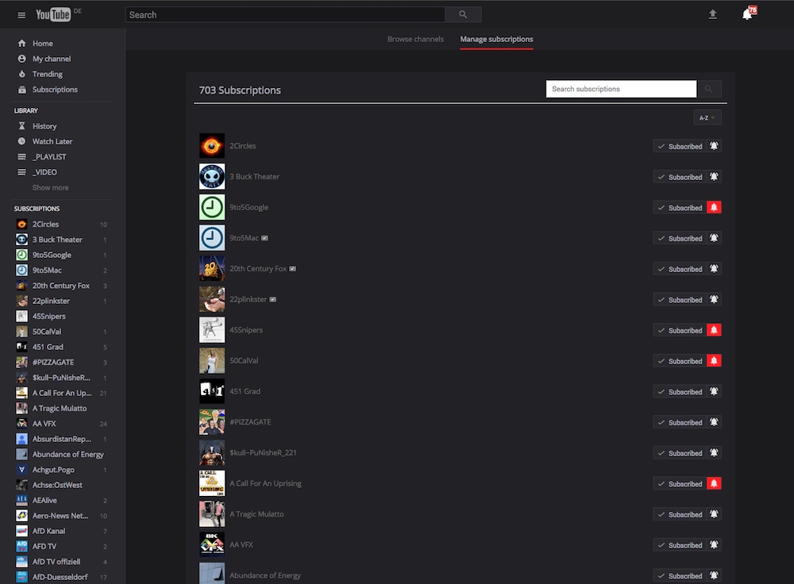Screen dimensions: 794x584
Task: Open Home in the sidebar
Action: (x=43, y=44)
